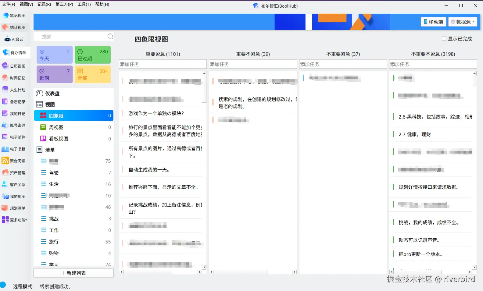Image resolution: width=483 pixels, height=291 pixels.
Task: Open the 工具(T) menu
Action: coord(84,4)
